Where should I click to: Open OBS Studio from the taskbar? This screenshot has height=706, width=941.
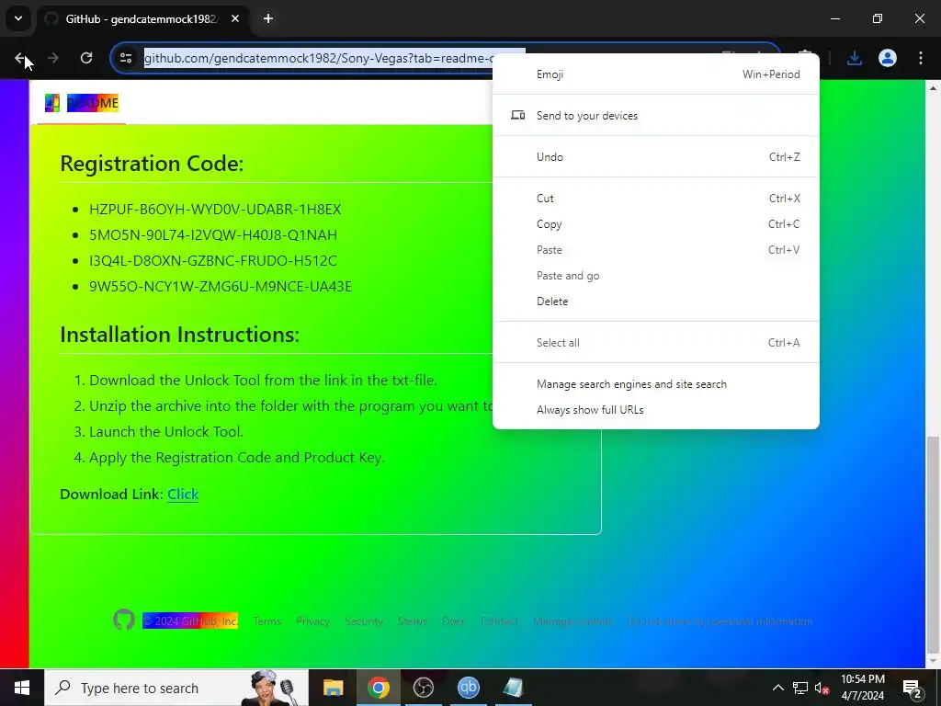pyautogui.click(x=423, y=688)
